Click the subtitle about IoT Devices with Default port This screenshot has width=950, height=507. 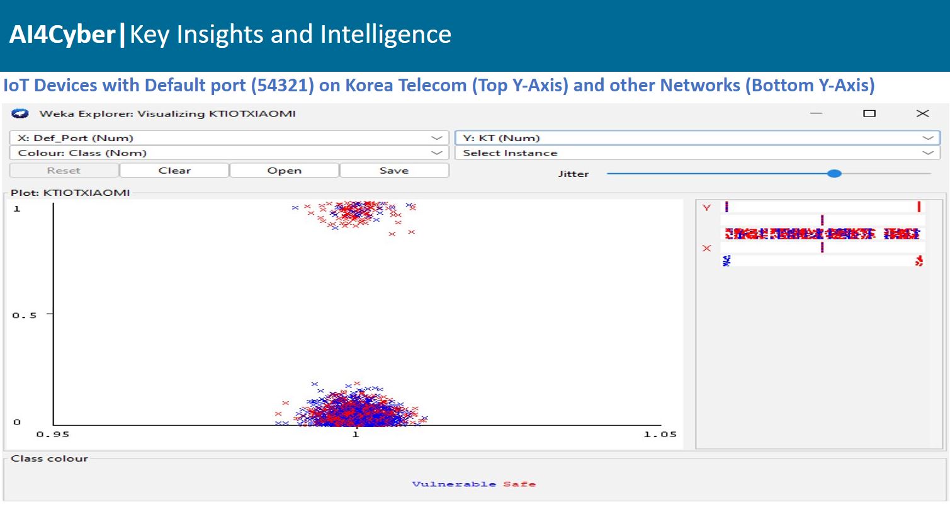pyautogui.click(x=439, y=86)
